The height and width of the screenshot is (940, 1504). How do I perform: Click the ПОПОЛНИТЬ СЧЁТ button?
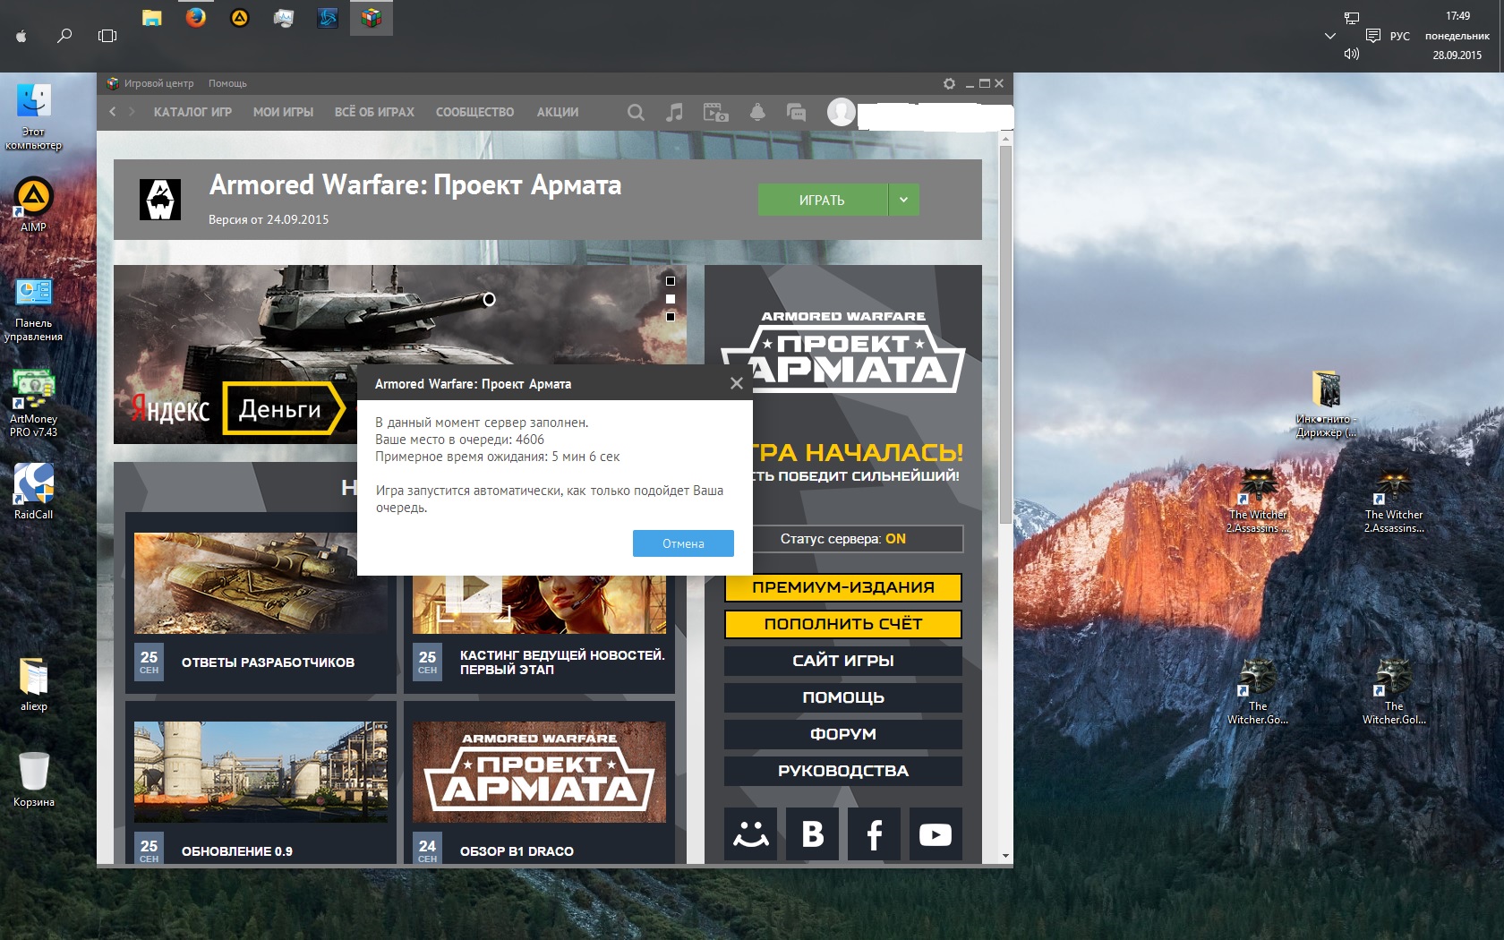842,624
